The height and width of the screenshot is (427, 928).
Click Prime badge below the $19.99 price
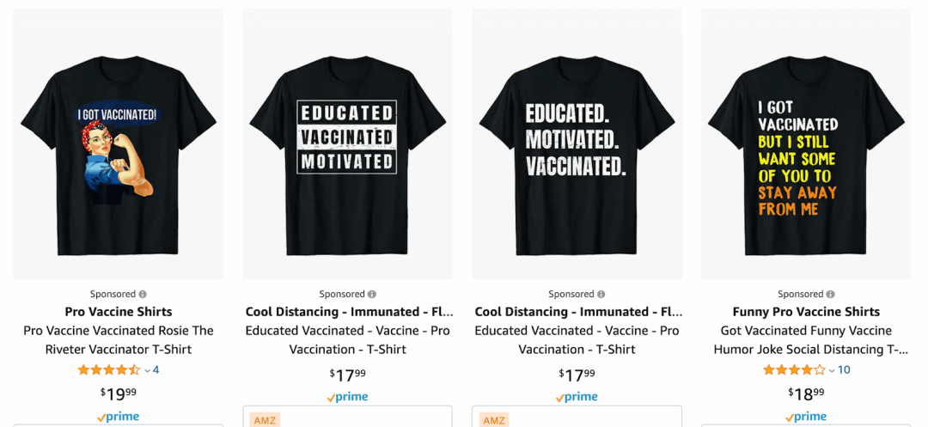click(x=119, y=417)
